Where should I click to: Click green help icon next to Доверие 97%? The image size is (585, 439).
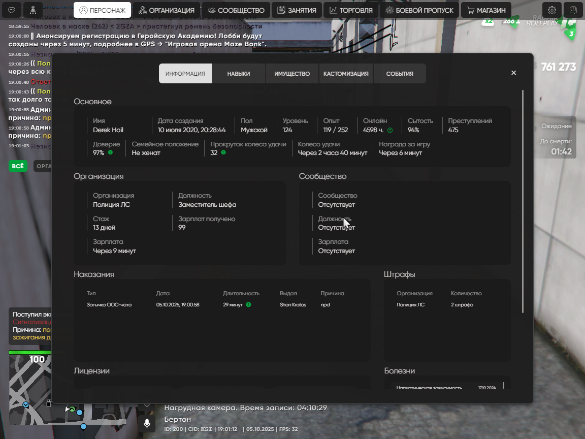click(x=110, y=152)
